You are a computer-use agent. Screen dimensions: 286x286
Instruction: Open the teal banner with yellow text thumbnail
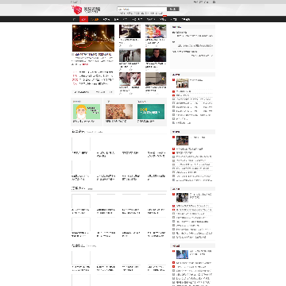tap(151, 111)
